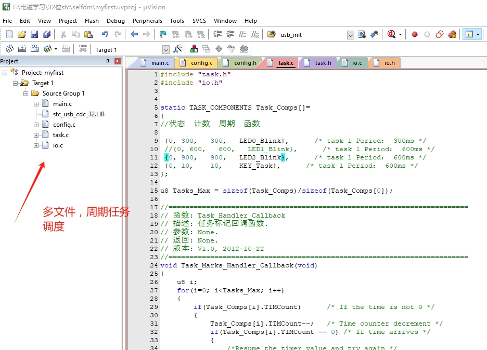Create a new file with toolbar icon
The width and height of the screenshot is (487, 350).
click(10, 34)
